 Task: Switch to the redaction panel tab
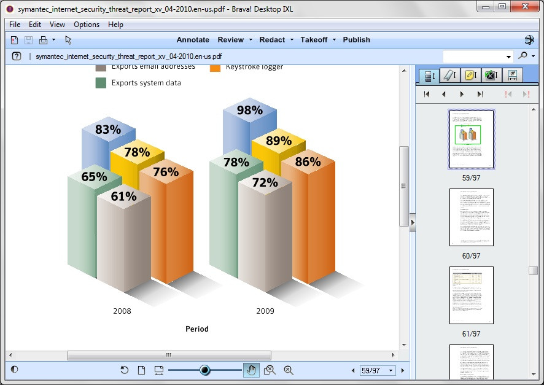coord(492,76)
